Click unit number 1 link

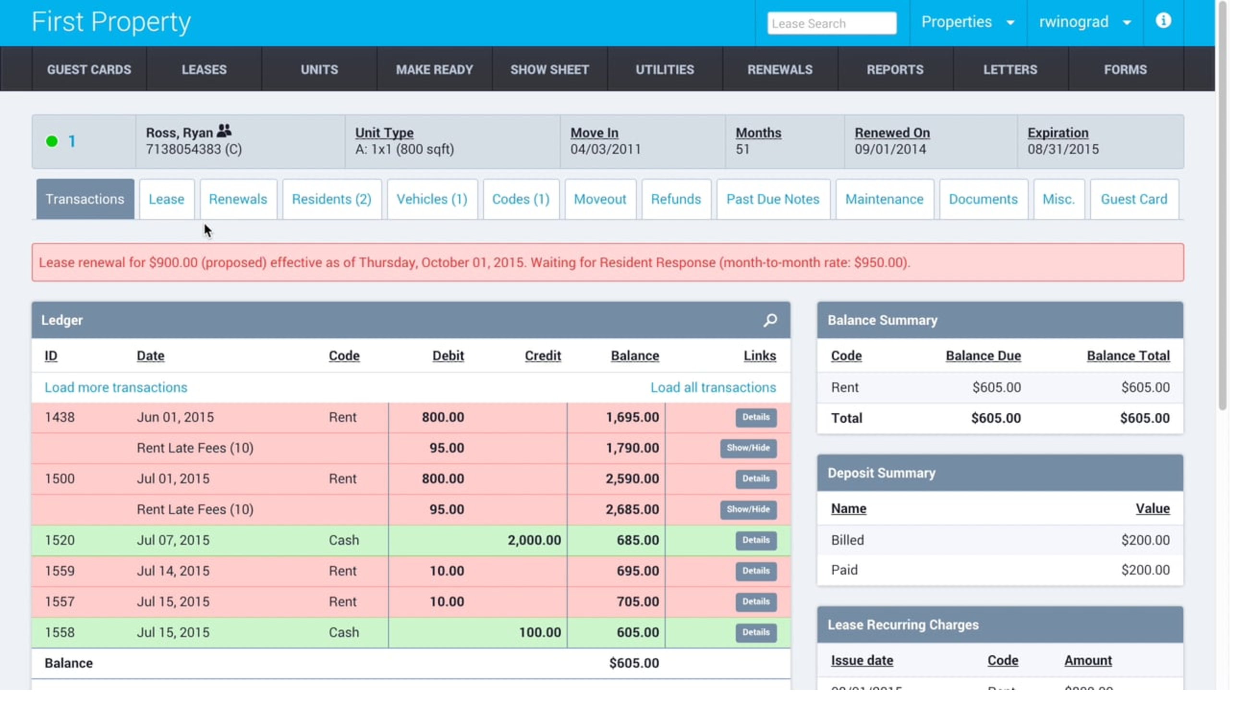click(72, 142)
